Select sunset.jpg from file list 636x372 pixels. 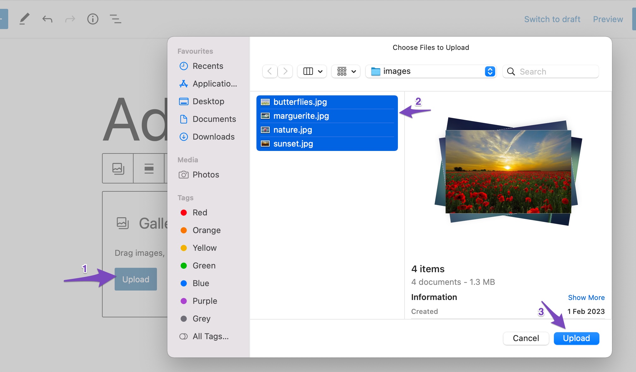point(293,143)
